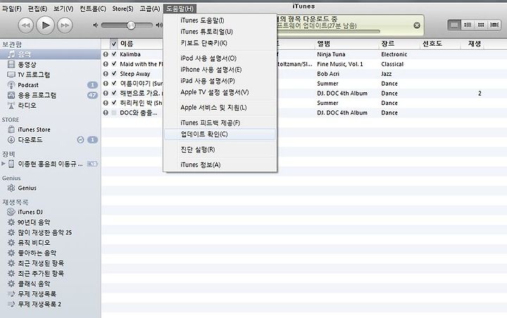This screenshot has width=507, height=318.
Task: Open Genius in the sidebar
Action: (27, 188)
